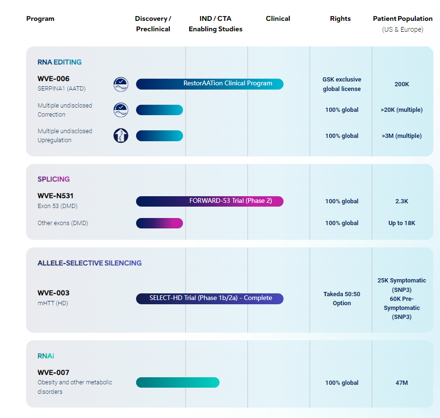The image size is (440, 418).
Task: Click the teal WVE-007 progress bar
Action: pyautogui.click(x=177, y=382)
